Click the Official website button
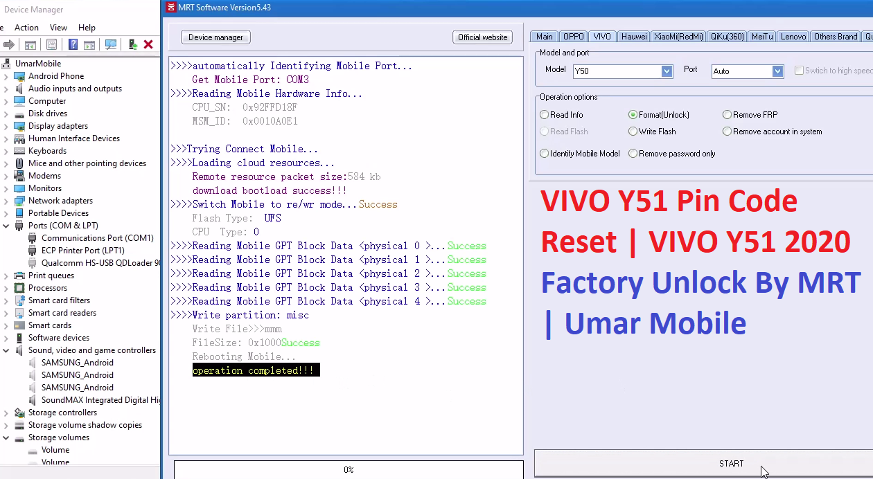Screen dimensions: 873x479 pyautogui.click(x=482, y=37)
